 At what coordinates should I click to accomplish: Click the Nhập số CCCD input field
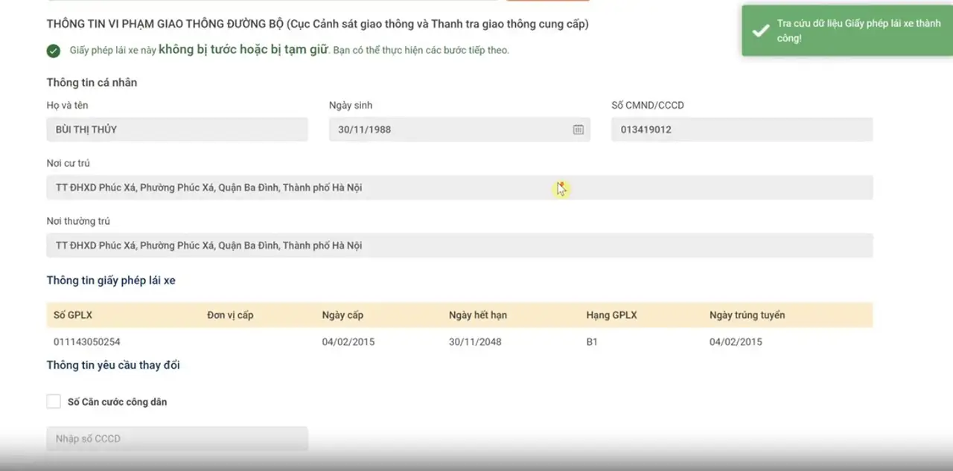pyautogui.click(x=177, y=438)
